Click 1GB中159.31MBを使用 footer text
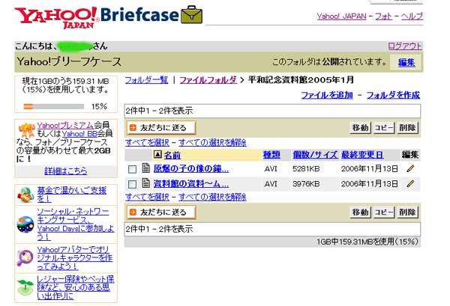The width and height of the screenshot is (450, 306). 367,242
